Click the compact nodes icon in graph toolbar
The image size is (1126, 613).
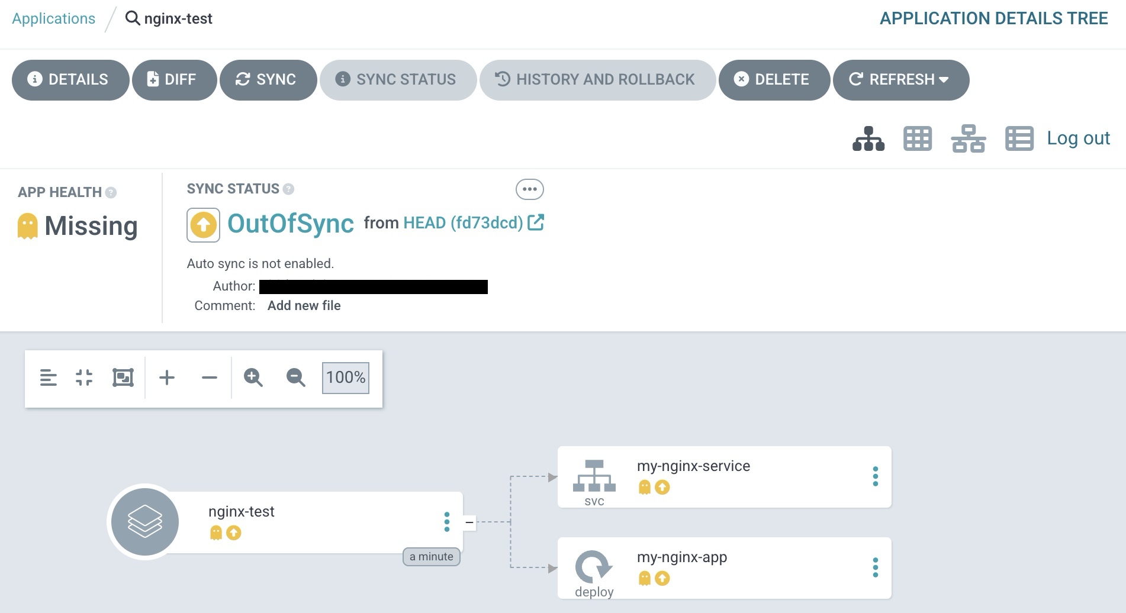pyautogui.click(x=84, y=378)
